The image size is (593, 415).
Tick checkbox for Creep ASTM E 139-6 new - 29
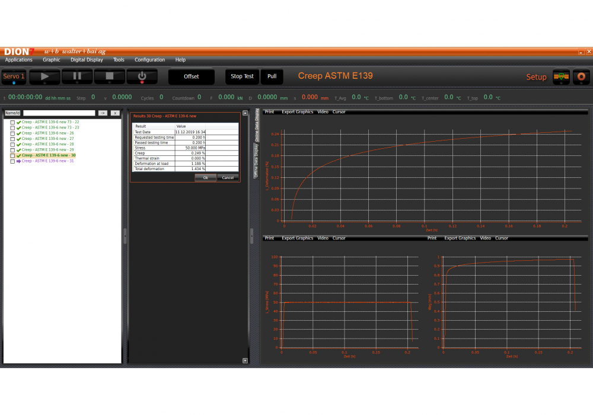point(12,150)
